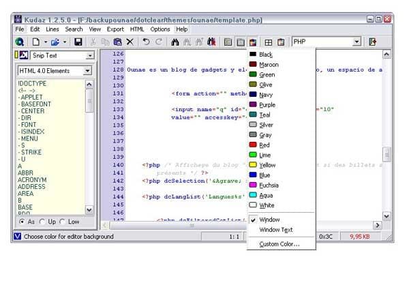Click the blue V status bar icon
This screenshot has height=281, width=409.
click(x=17, y=237)
